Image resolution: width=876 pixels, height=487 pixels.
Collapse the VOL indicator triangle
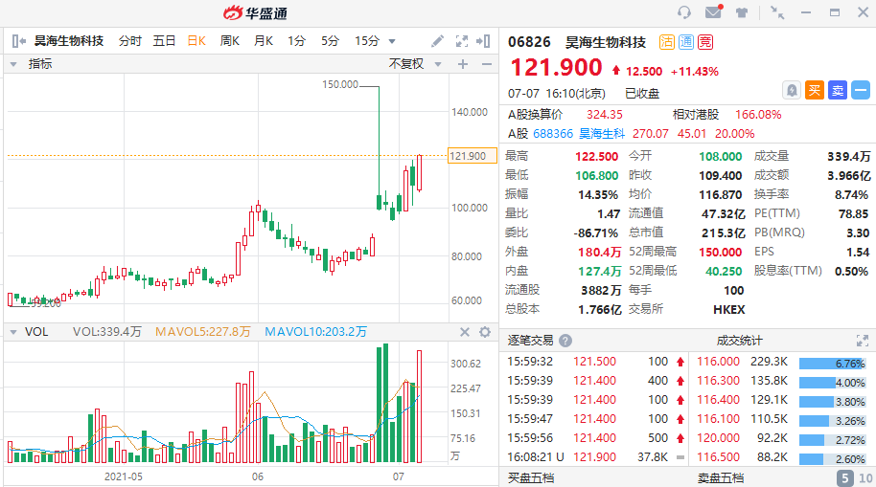click(x=13, y=332)
